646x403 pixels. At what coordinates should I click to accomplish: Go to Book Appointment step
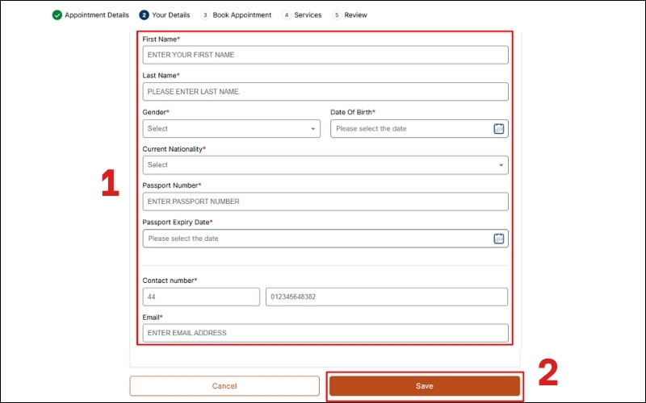241,15
